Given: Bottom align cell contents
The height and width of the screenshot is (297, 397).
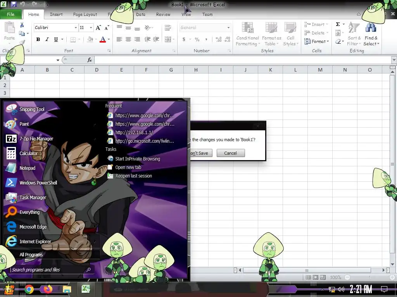Looking at the screenshot, I should click(x=137, y=29).
